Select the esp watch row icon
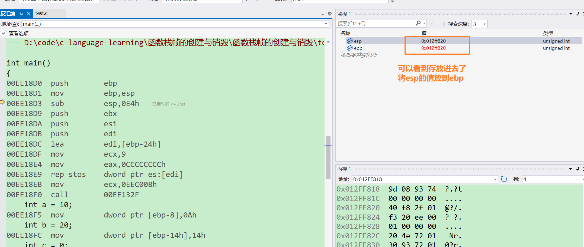584x247 pixels. click(x=350, y=41)
